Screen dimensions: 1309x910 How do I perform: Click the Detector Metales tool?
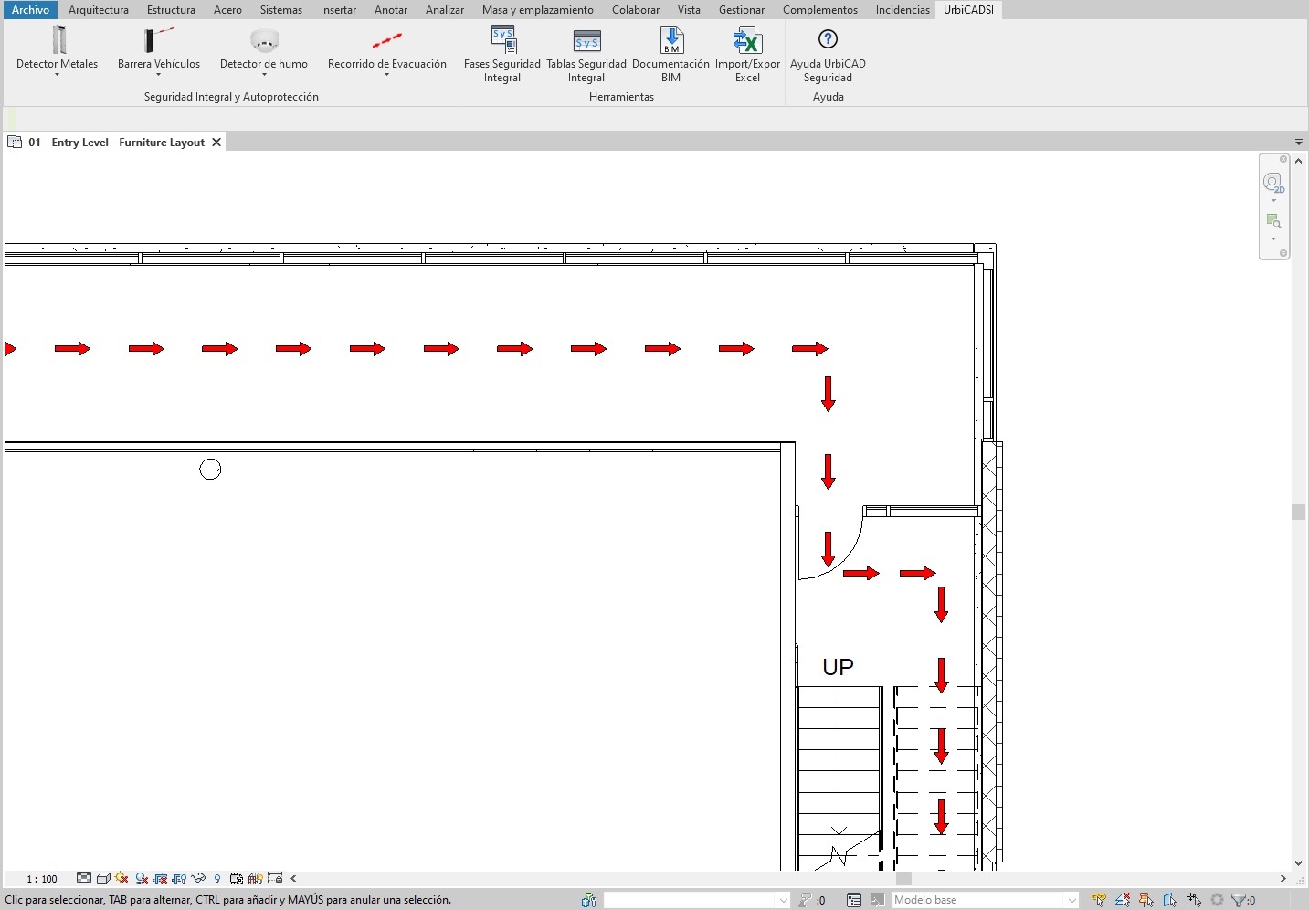[x=57, y=49]
